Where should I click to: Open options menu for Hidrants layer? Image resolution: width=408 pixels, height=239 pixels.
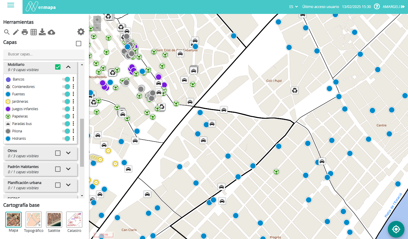point(73,139)
